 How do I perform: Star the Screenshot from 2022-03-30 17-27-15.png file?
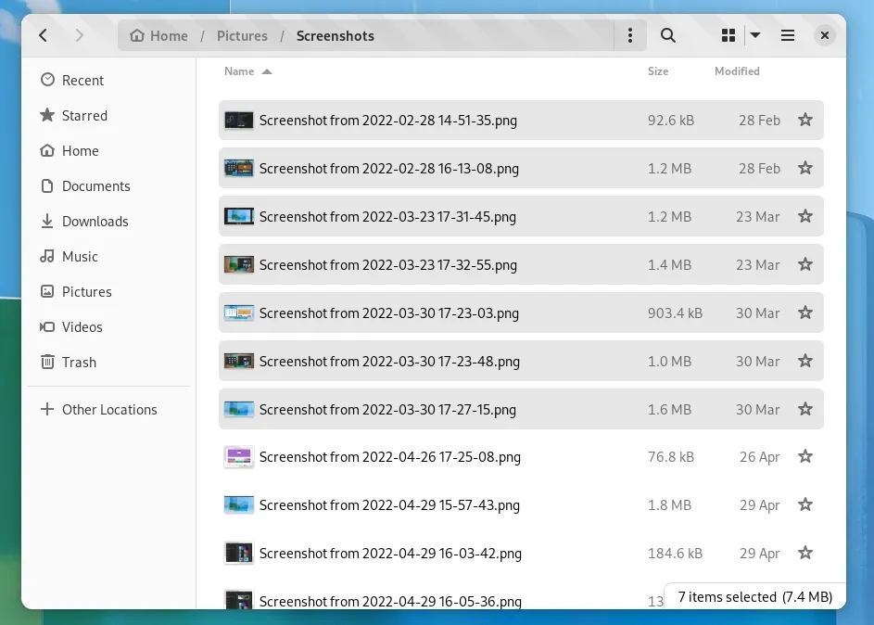(x=804, y=409)
